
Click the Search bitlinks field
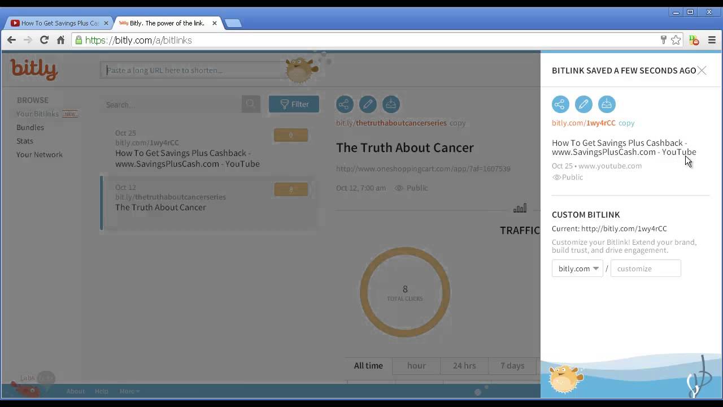click(172, 105)
